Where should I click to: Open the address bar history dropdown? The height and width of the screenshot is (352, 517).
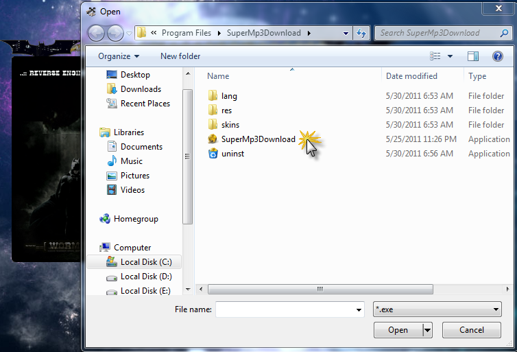[x=346, y=33]
